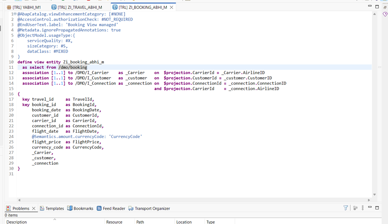Open the ZI_TRAVEL_ABHI_M editor tab

(x=77, y=8)
